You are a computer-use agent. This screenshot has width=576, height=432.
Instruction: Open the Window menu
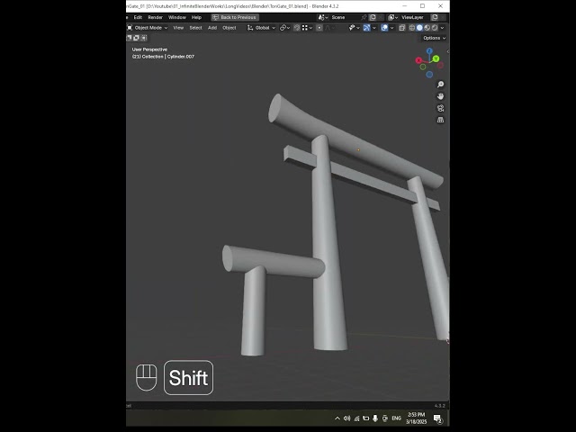[177, 17]
